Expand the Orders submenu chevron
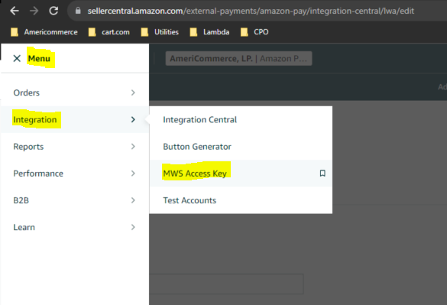 pyautogui.click(x=133, y=92)
